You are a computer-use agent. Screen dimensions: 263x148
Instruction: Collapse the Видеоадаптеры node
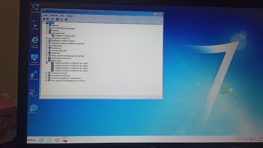pos(47,33)
